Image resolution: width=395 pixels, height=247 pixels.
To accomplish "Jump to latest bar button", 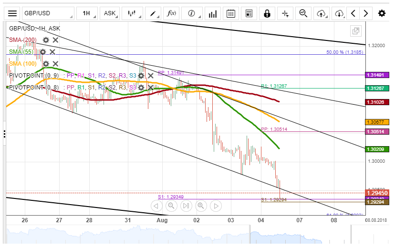I will click(x=186, y=206).
